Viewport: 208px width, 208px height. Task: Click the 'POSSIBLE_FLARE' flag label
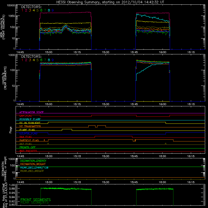[30, 119]
